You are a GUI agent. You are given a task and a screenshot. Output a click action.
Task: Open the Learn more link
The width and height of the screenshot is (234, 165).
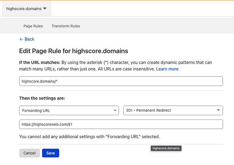point(167,69)
